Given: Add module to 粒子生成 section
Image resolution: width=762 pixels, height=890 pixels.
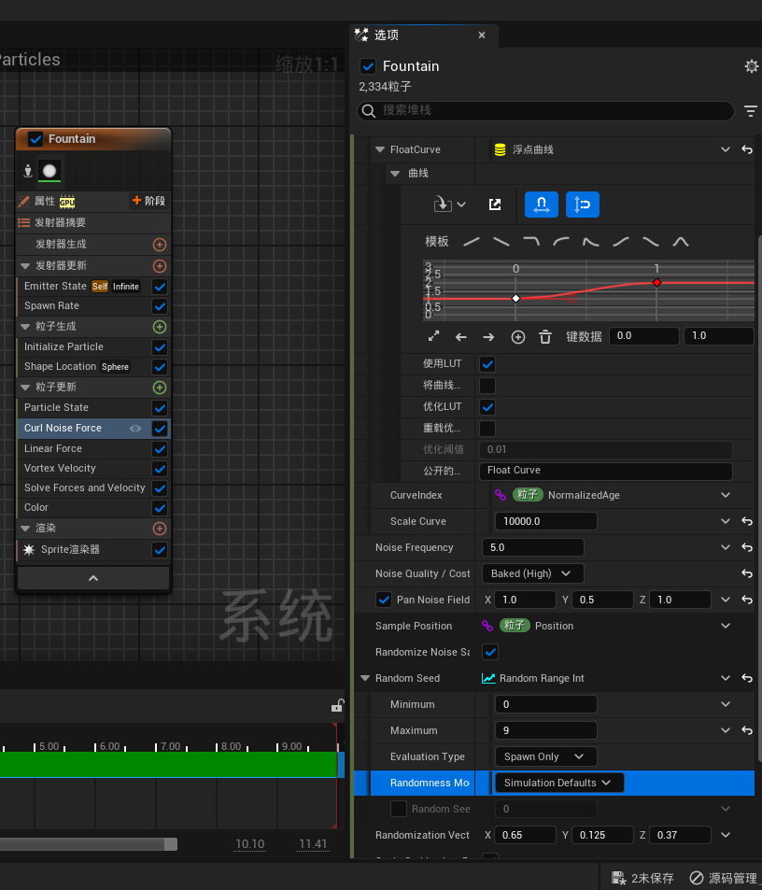Looking at the screenshot, I should click(x=160, y=327).
